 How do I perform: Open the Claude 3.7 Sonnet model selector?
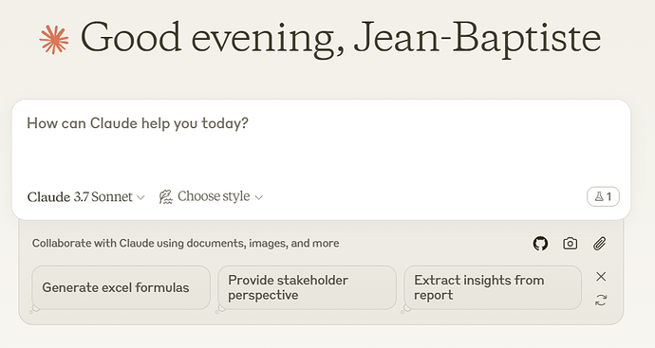(86, 197)
